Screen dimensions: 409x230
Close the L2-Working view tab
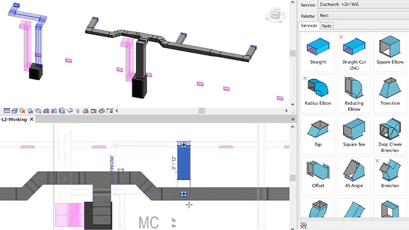pos(32,119)
